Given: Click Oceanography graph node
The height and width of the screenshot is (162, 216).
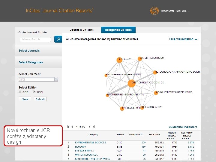Looking at the screenshot, I should pyautogui.click(x=142, y=108).
